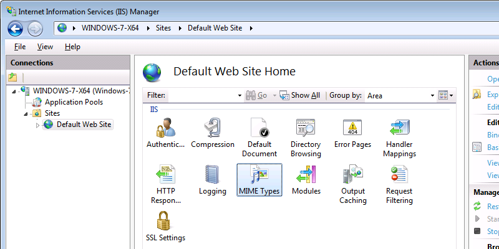The width and height of the screenshot is (499, 249).
Task: Click Default Web Site in the breadcrumb
Action: pyautogui.click(x=215, y=28)
